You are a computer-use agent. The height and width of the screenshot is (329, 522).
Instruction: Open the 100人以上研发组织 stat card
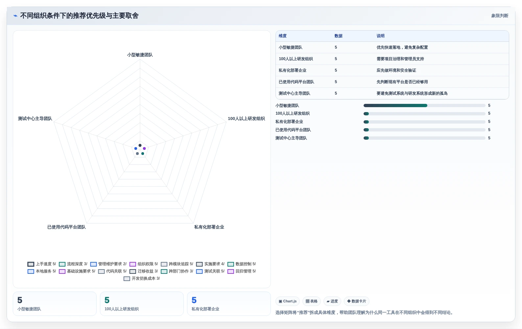coord(142,304)
